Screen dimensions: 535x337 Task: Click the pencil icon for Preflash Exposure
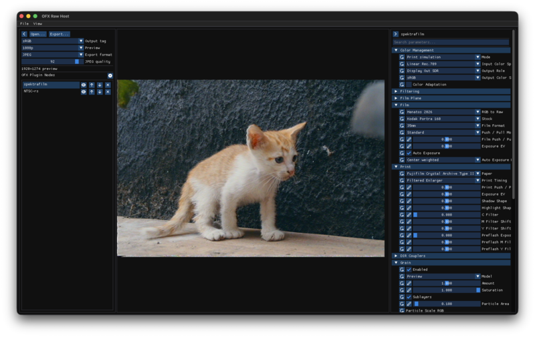tap(409, 235)
